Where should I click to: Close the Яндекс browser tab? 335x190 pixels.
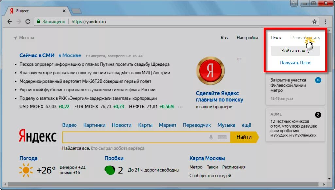pyautogui.click(x=64, y=11)
